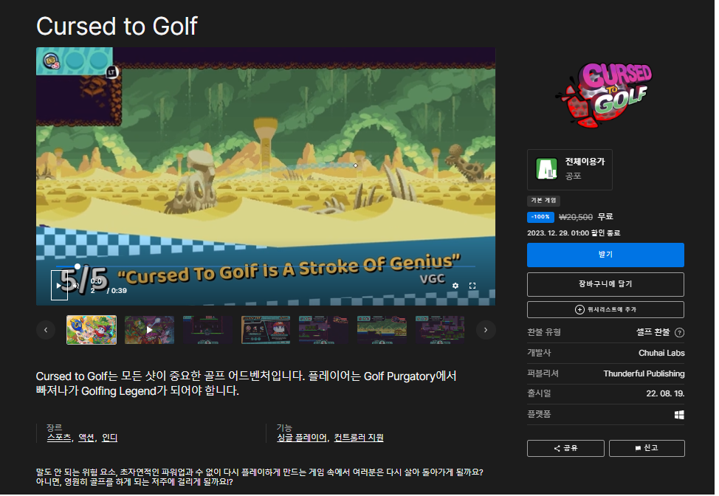Enter fullscreen video mode
The height and width of the screenshot is (496, 719).
pos(472,285)
